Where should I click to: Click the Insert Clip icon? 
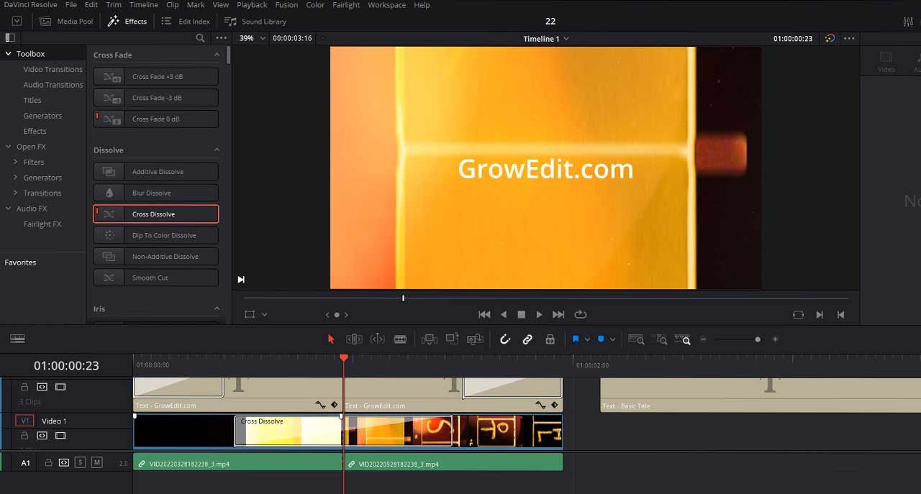tap(430, 339)
